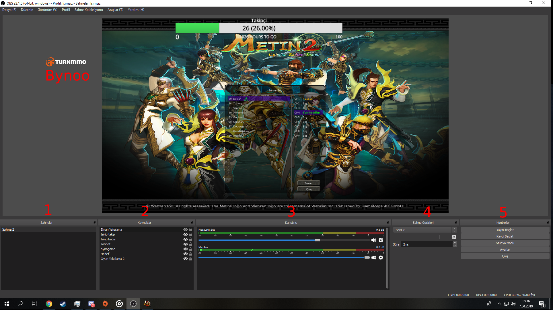Undock the Sahne Geçişleri panel
The height and width of the screenshot is (310, 553).
pos(456,223)
